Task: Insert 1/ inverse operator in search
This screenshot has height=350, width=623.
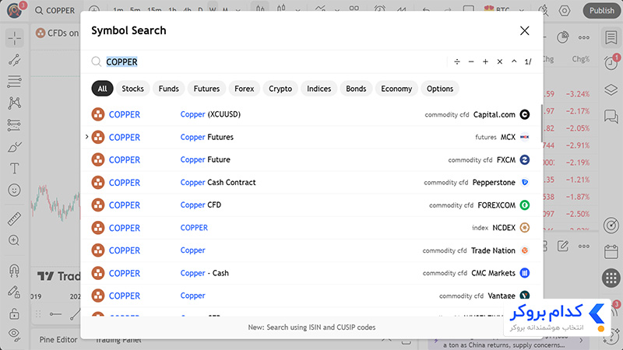Action: coord(528,61)
